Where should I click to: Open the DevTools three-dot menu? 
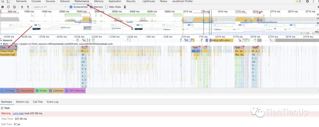313,1
